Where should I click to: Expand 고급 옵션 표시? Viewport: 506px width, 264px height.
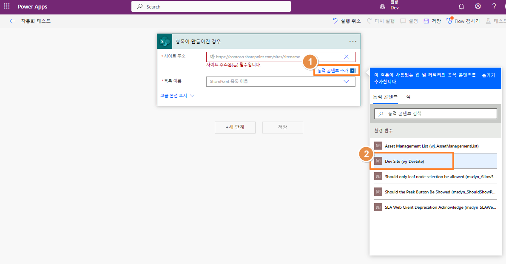coord(177,96)
